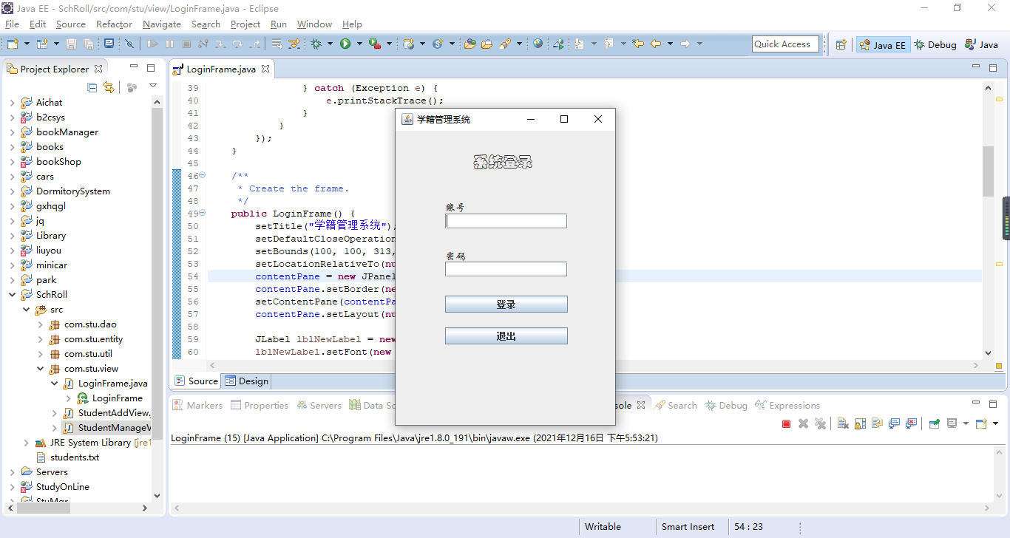Open the File menu
The image size is (1010, 538).
[12, 24]
